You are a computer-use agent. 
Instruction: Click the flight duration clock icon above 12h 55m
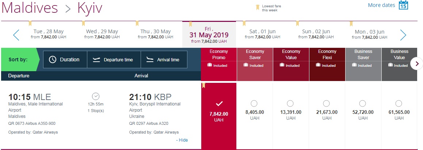(x=96, y=96)
